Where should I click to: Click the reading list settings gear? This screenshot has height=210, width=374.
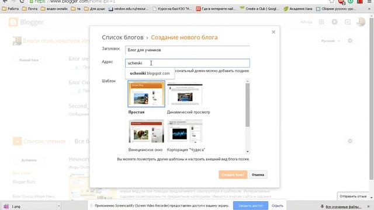point(350,141)
